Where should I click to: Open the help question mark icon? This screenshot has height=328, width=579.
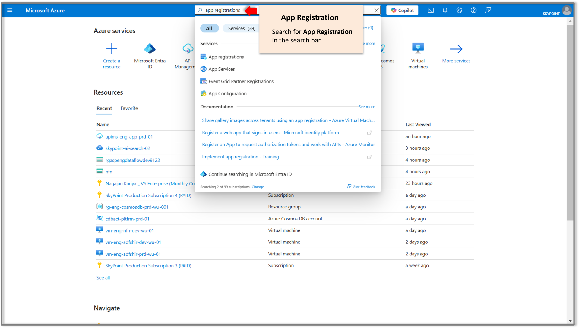[x=474, y=10]
